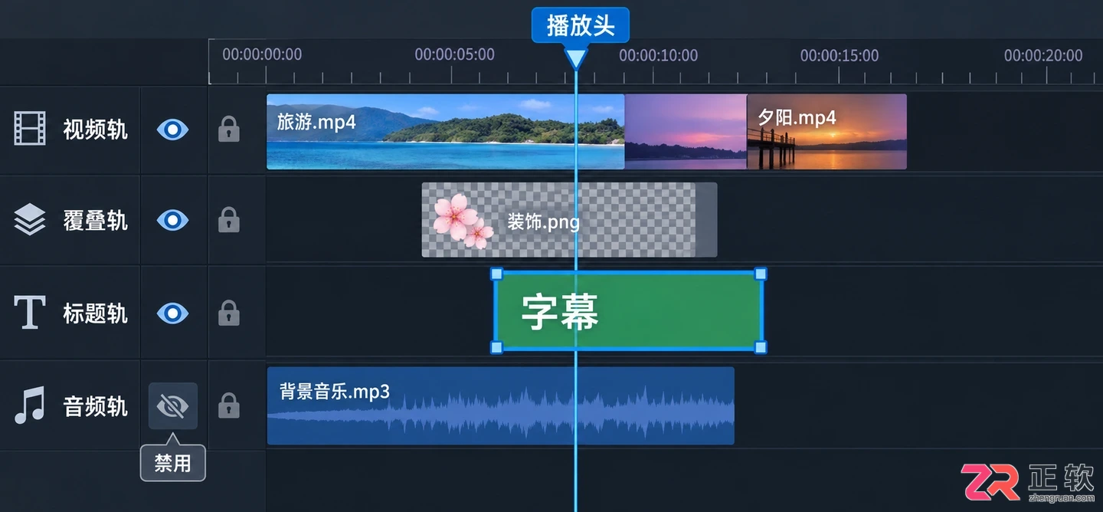Click the 覆叠轨 track label

pos(95,221)
